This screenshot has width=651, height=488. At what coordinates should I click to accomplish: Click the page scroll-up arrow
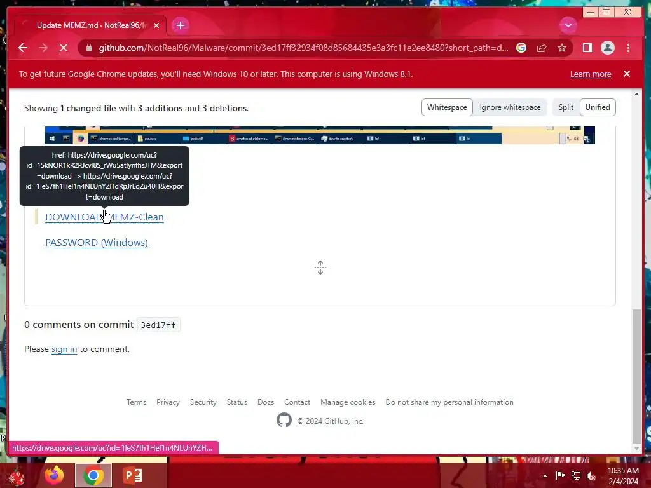636,95
